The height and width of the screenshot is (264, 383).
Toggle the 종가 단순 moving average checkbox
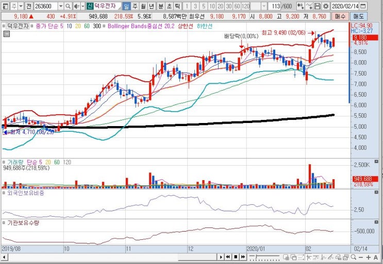32,26
